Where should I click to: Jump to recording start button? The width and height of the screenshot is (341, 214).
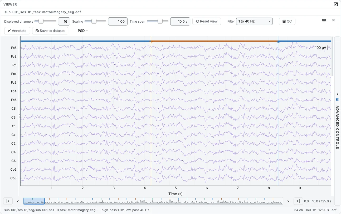8,201
